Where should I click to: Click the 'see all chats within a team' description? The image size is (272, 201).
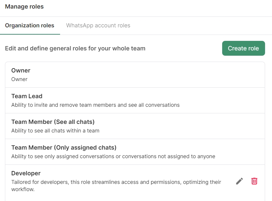point(55,130)
